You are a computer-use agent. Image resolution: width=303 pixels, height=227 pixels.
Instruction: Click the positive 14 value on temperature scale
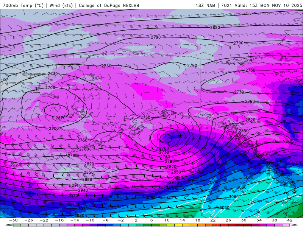point(182,220)
